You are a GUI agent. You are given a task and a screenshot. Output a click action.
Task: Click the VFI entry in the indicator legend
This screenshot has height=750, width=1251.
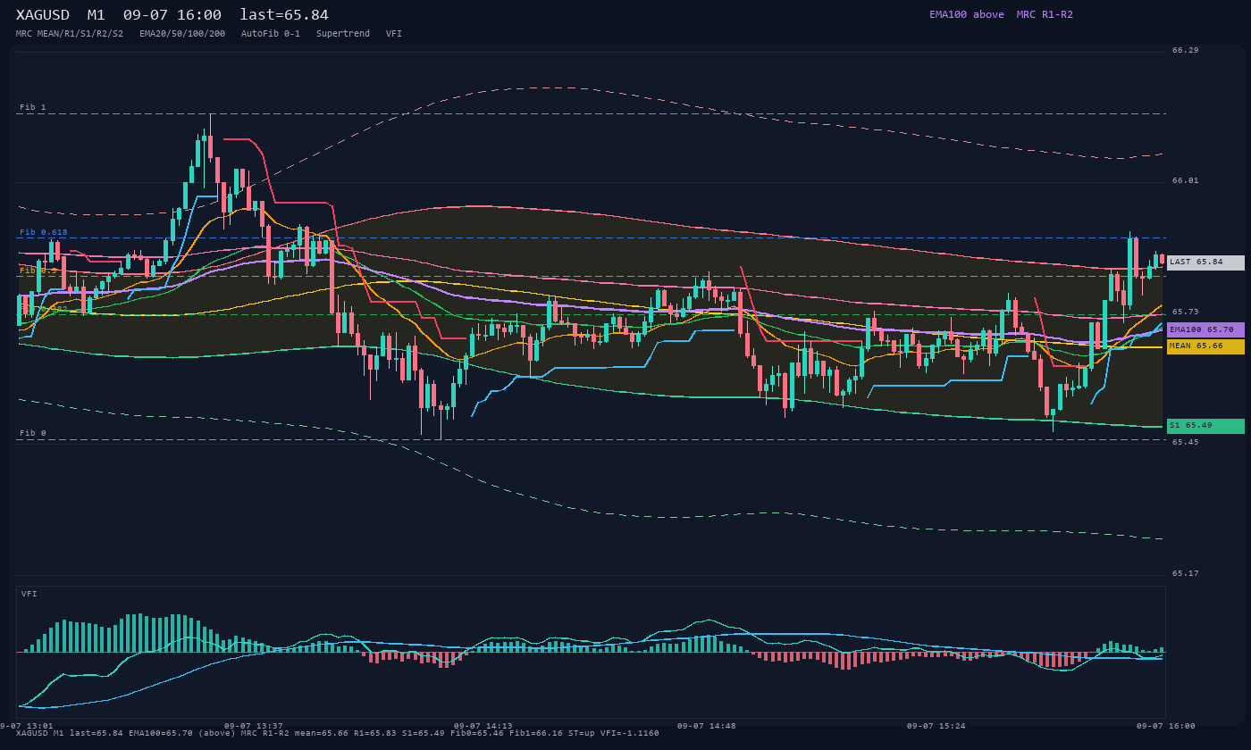pyautogui.click(x=394, y=34)
